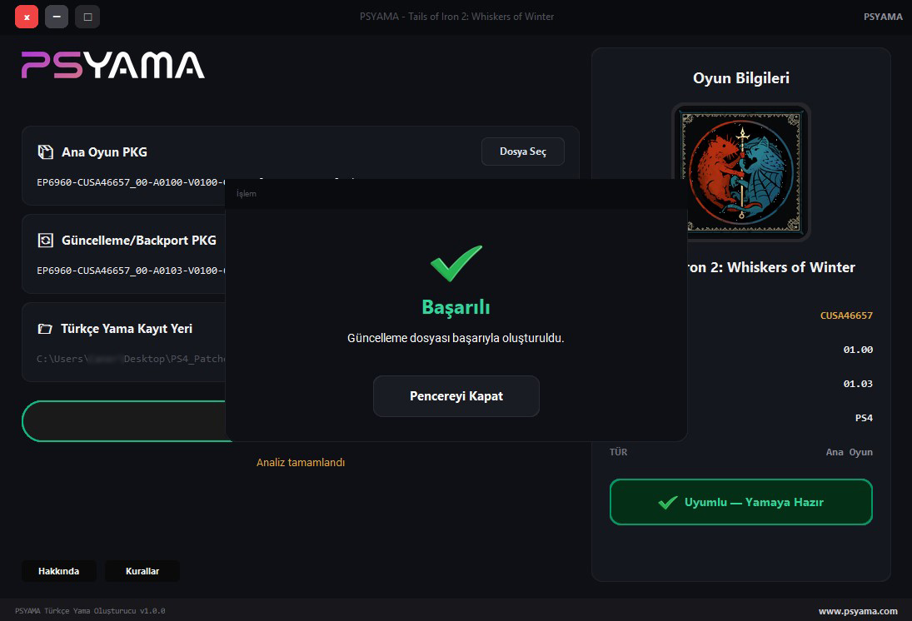The image size is (912, 621).
Task: Click the Başarılı heading text
Action: [x=456, y=307]
